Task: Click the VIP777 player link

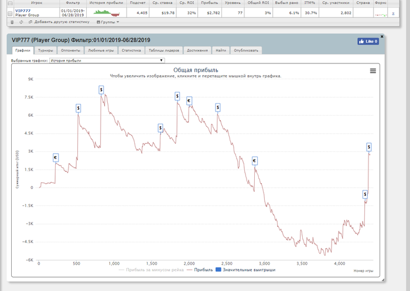Action: point(23,11)
